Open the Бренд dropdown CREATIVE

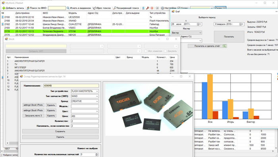point(97,101)
